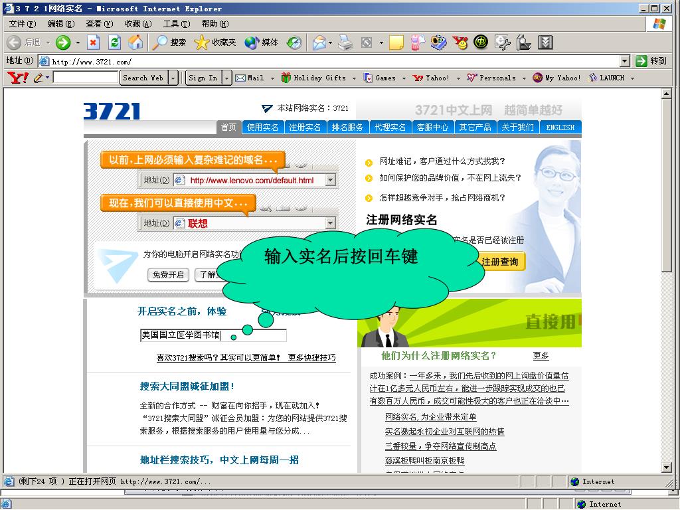Switch to the 使用实名 tab

point(263,127)
